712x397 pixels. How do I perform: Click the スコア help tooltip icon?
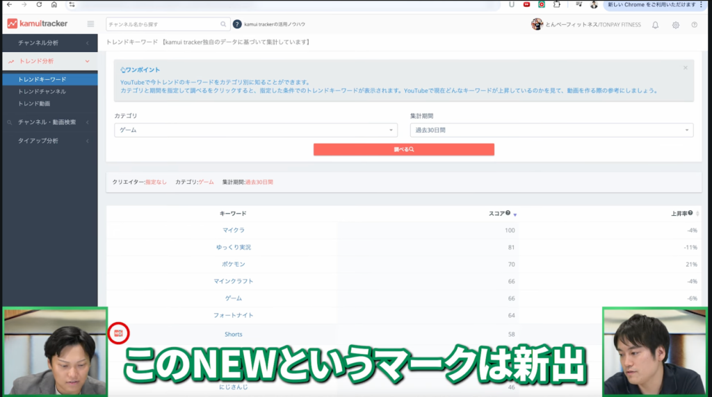point(508,213)
